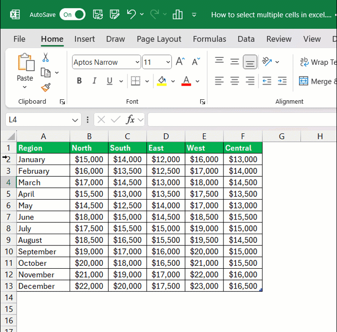Open the Name Box dropdown arrow
This screenshot has width=337, height=332.
[x=75, y=120]
